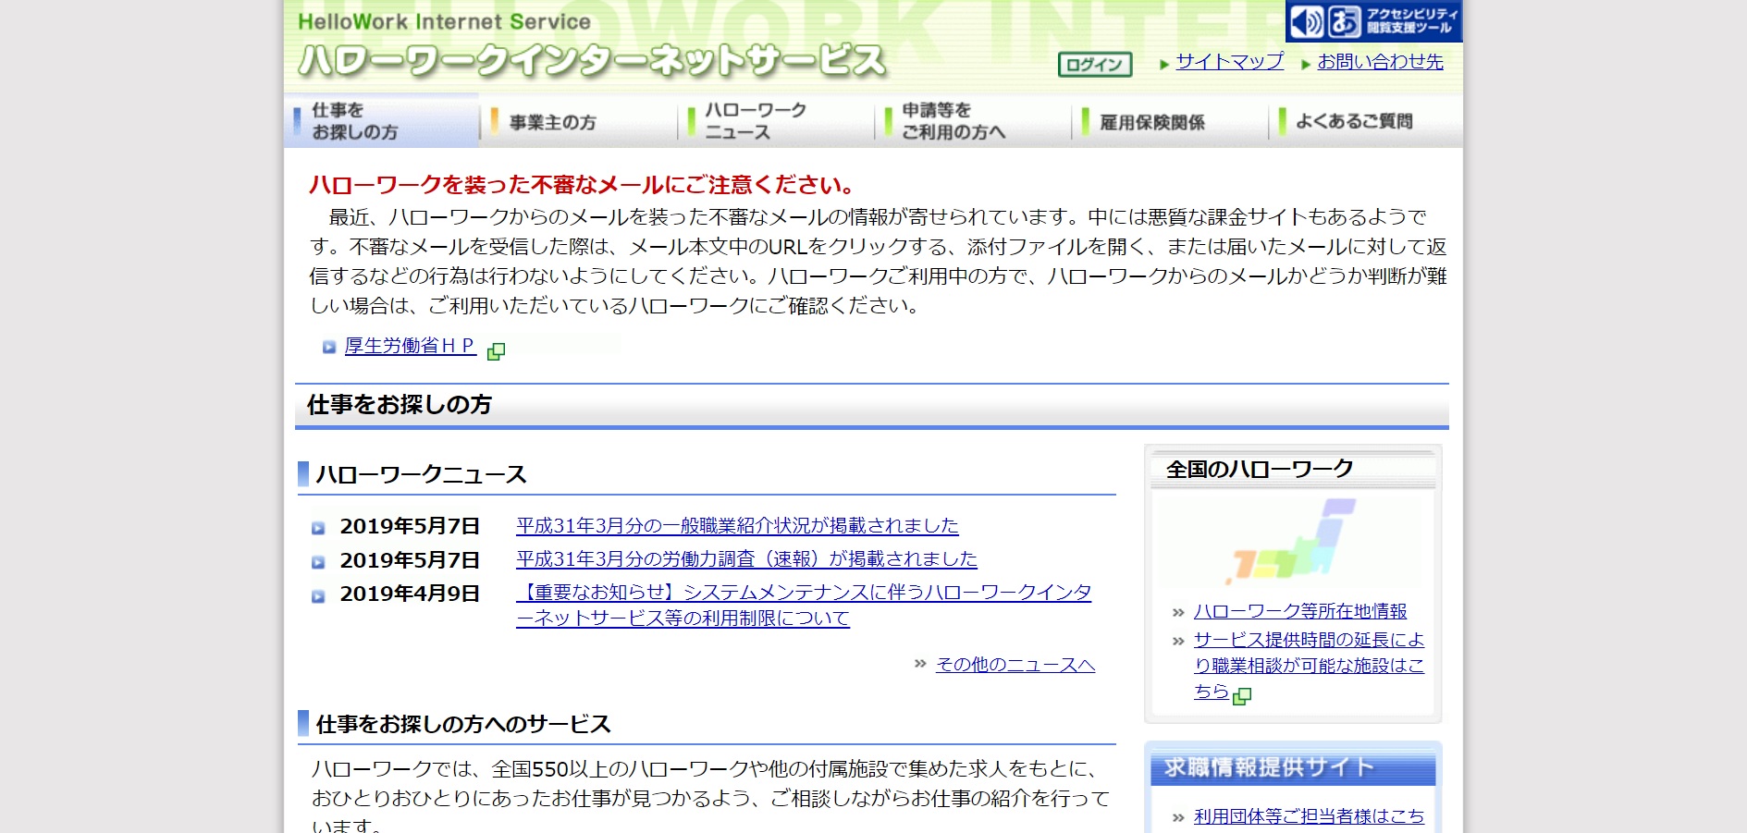Click the speaker read-aloud accessibility icon

pyautogui.click(x=1307, y=21)
